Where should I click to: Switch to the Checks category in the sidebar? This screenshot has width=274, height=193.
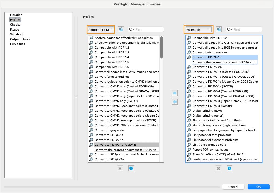pos(15,25)
